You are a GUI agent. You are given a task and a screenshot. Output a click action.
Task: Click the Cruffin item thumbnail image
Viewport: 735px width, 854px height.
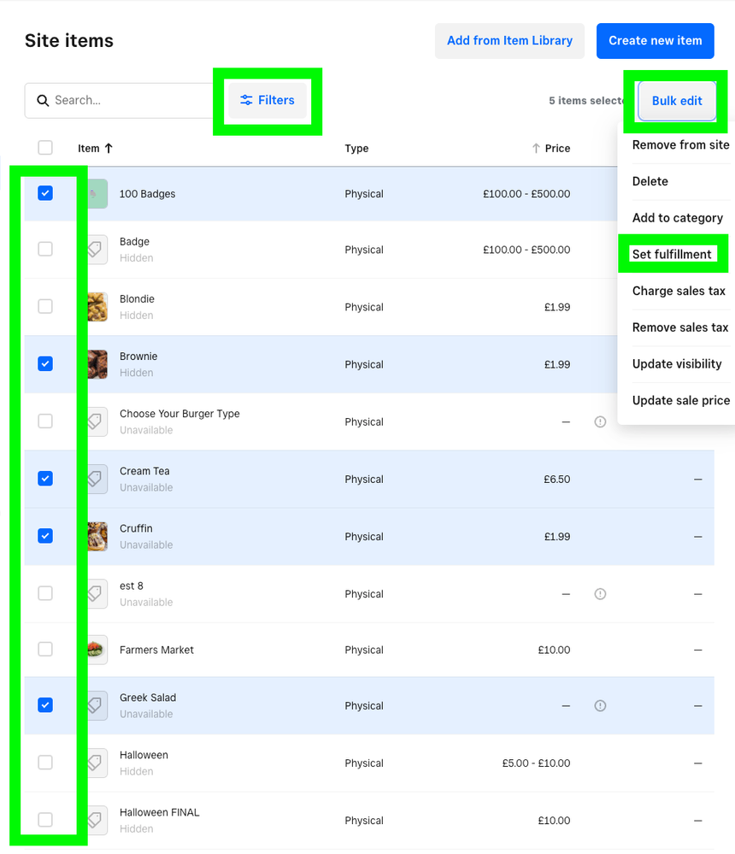pyautogui.click(x=97, y=537)
